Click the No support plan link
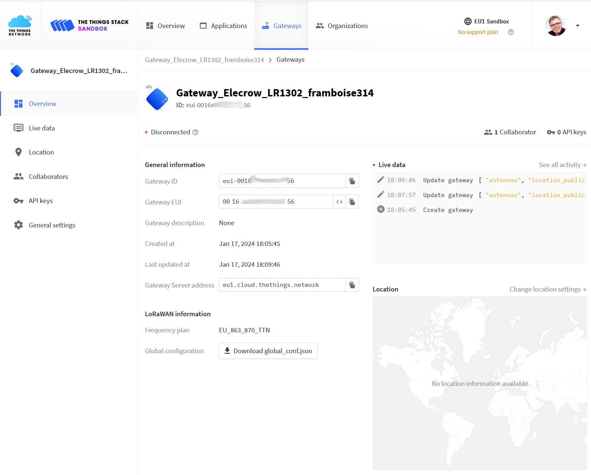 click(478, 32)
